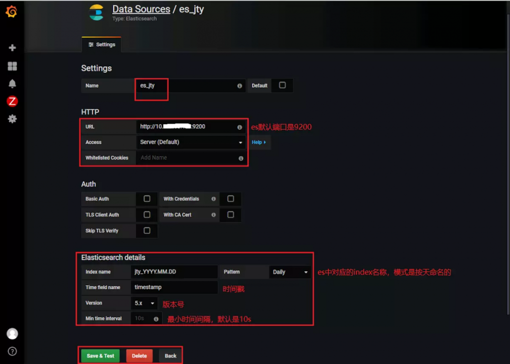Expand the Help section next to Access
510x364 pixels.
tap(259, 142)
